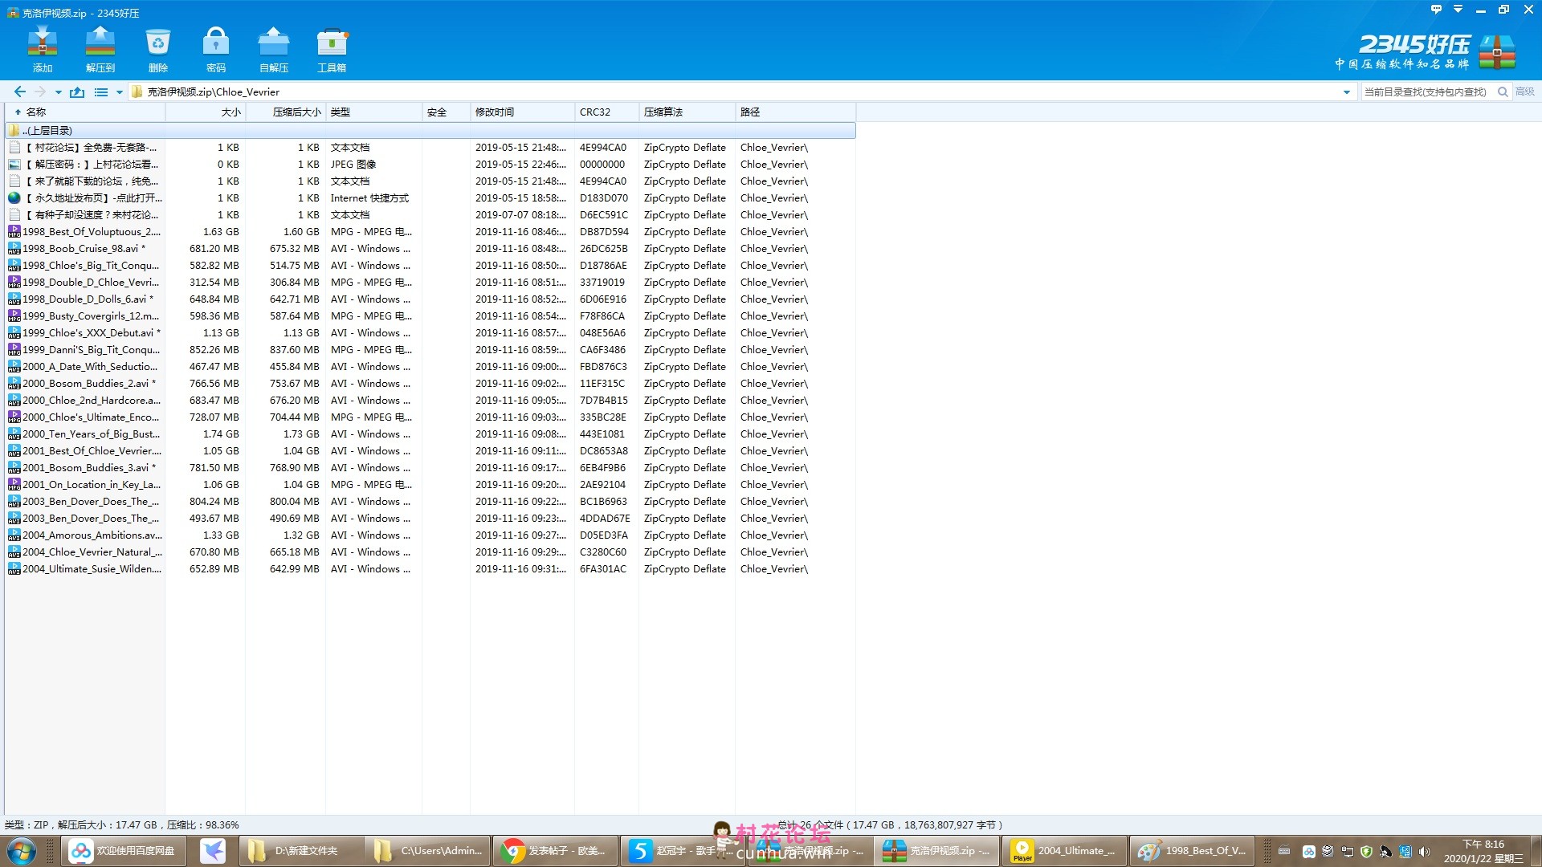Select file 1998_Double_D_Dolls_6.avi
This screenshot has height=867, width=1542.
pyautogui.click(x=430, y=299)
